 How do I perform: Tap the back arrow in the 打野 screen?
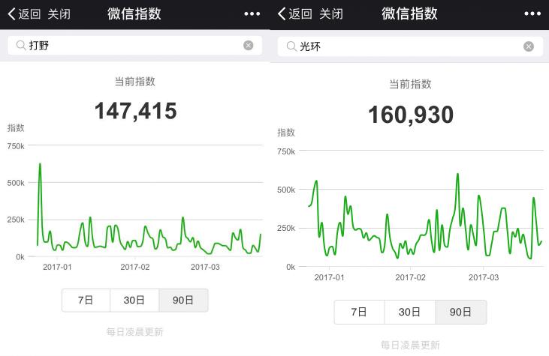(x=11, y=14)
